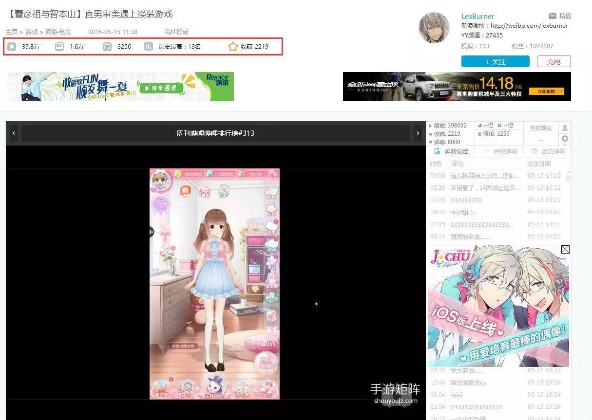Image resolution: width=592 pixels, height=420 pixels.
Task: Open the player settings gear icon
Action: pyautogui.click(x=565, y=139)
